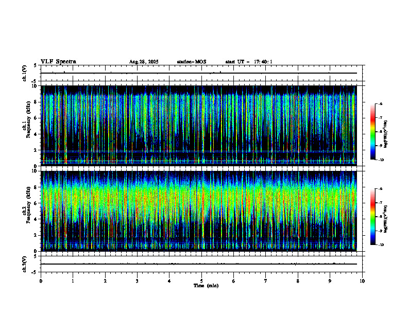Viewport: 408px width, 315px height.
Task: Click the "-10" tick on ch.2 colorbar
Action: coord(381,245)
